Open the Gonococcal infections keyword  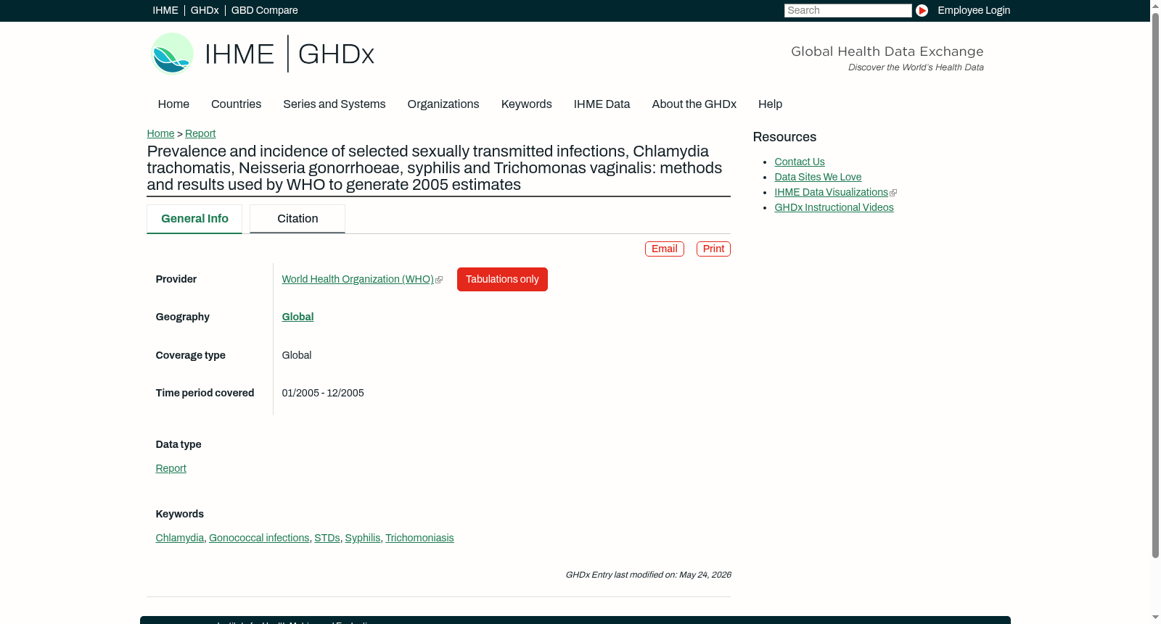[259, 538]
